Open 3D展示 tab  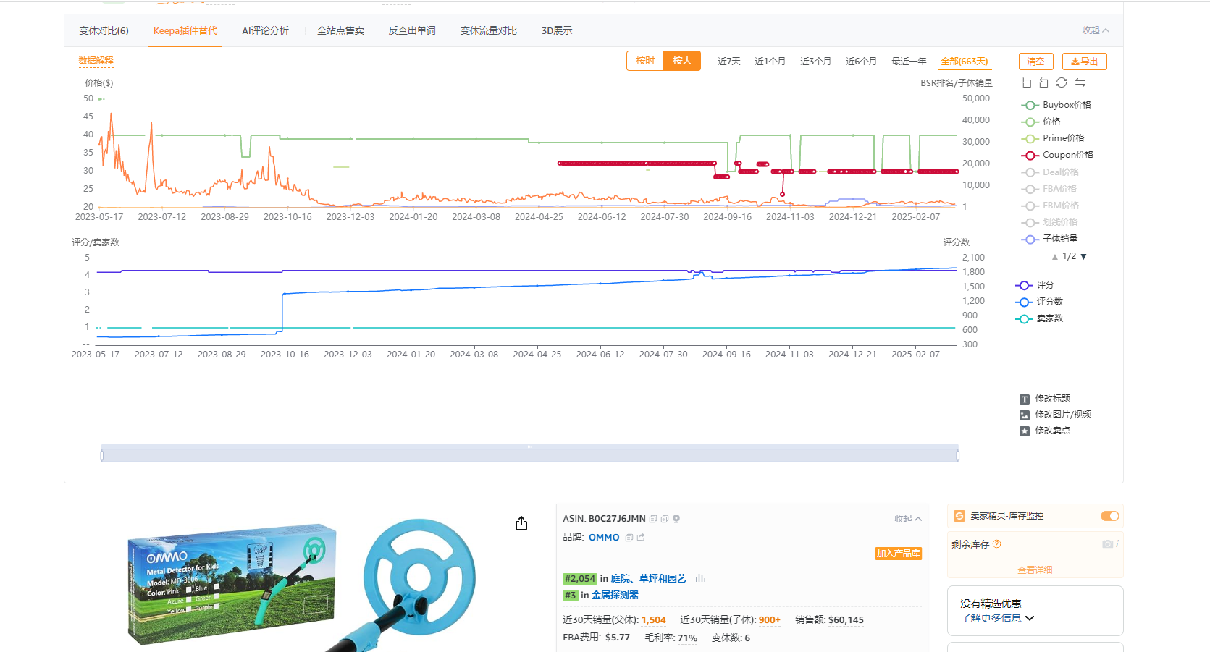[x=557, y=30]
